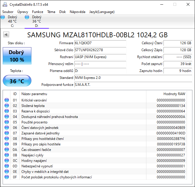195x187 pixels.
Task: Click the Název parametru column header
Action: pyautogui.click(x=83, y=94)
